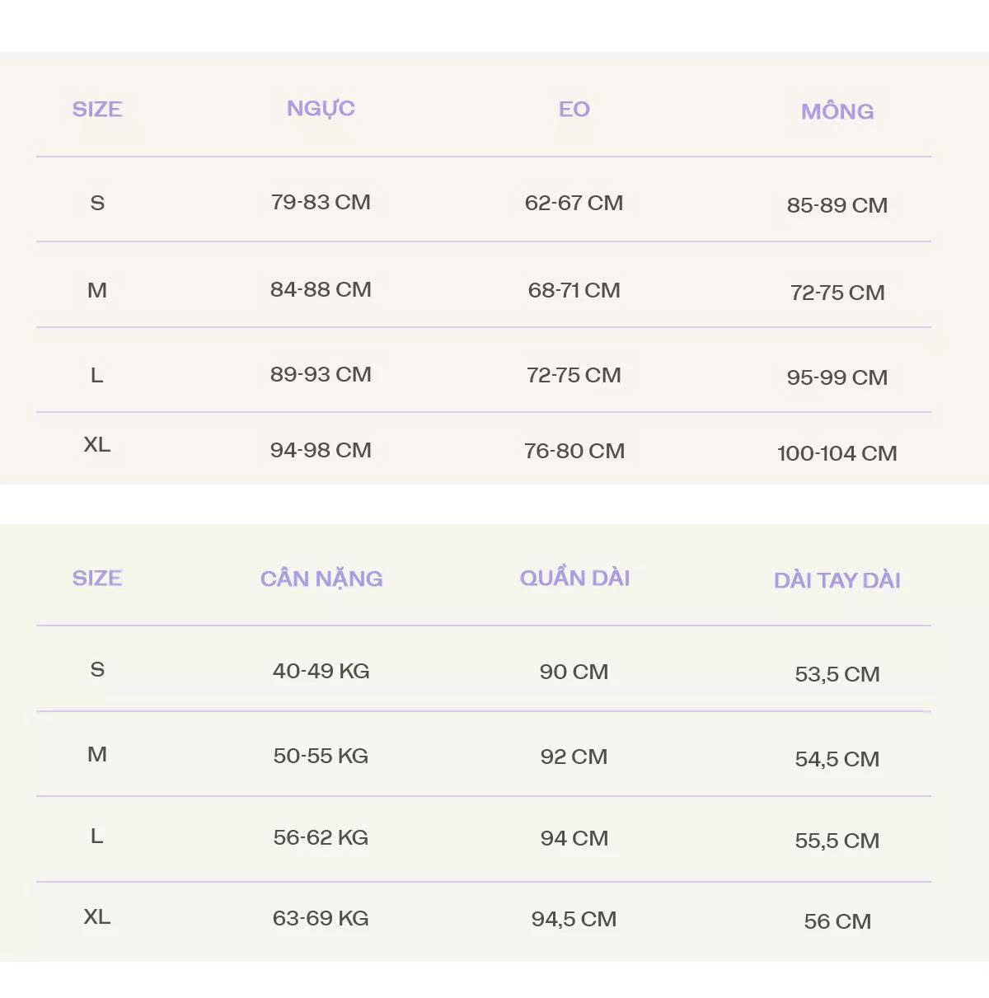Click the 100-104 CM cell
This screenshot has width=989, height=998.
pos(837,453)
